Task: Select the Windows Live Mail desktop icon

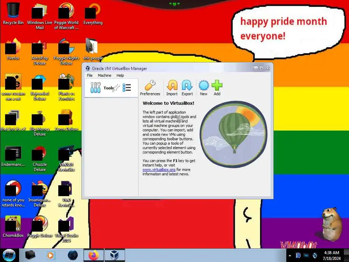Action: pyautogui.click(x=40, y=16)
